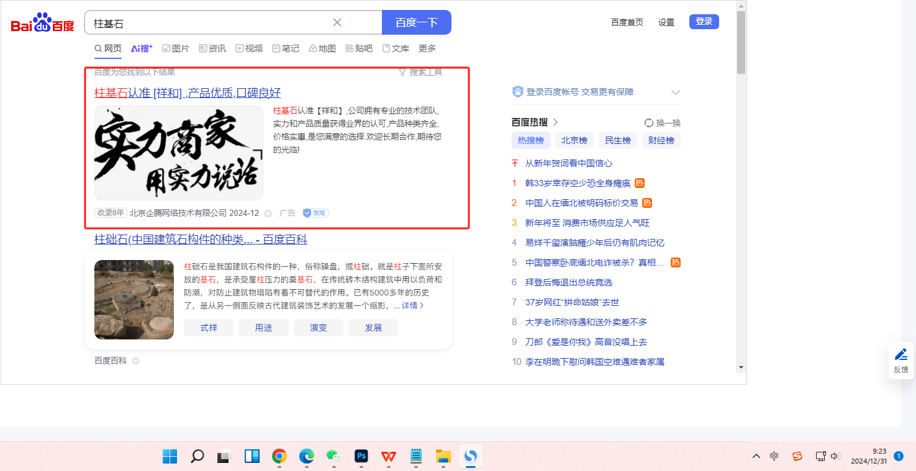
Task: Expand the 百度热搜 arrow
Action: (556, 122)
